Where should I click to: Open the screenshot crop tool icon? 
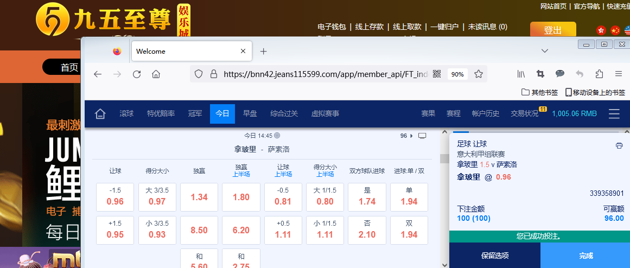point(540,74)
